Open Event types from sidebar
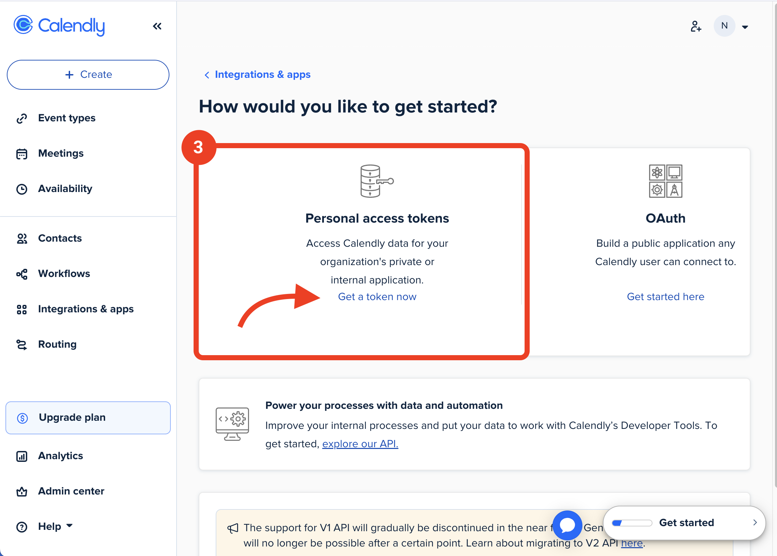Viewport: 777px width, 556px height. coord(66,118)
